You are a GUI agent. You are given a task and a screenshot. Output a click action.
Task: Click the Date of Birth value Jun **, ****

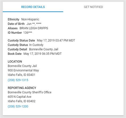click(x=34, y=24)
